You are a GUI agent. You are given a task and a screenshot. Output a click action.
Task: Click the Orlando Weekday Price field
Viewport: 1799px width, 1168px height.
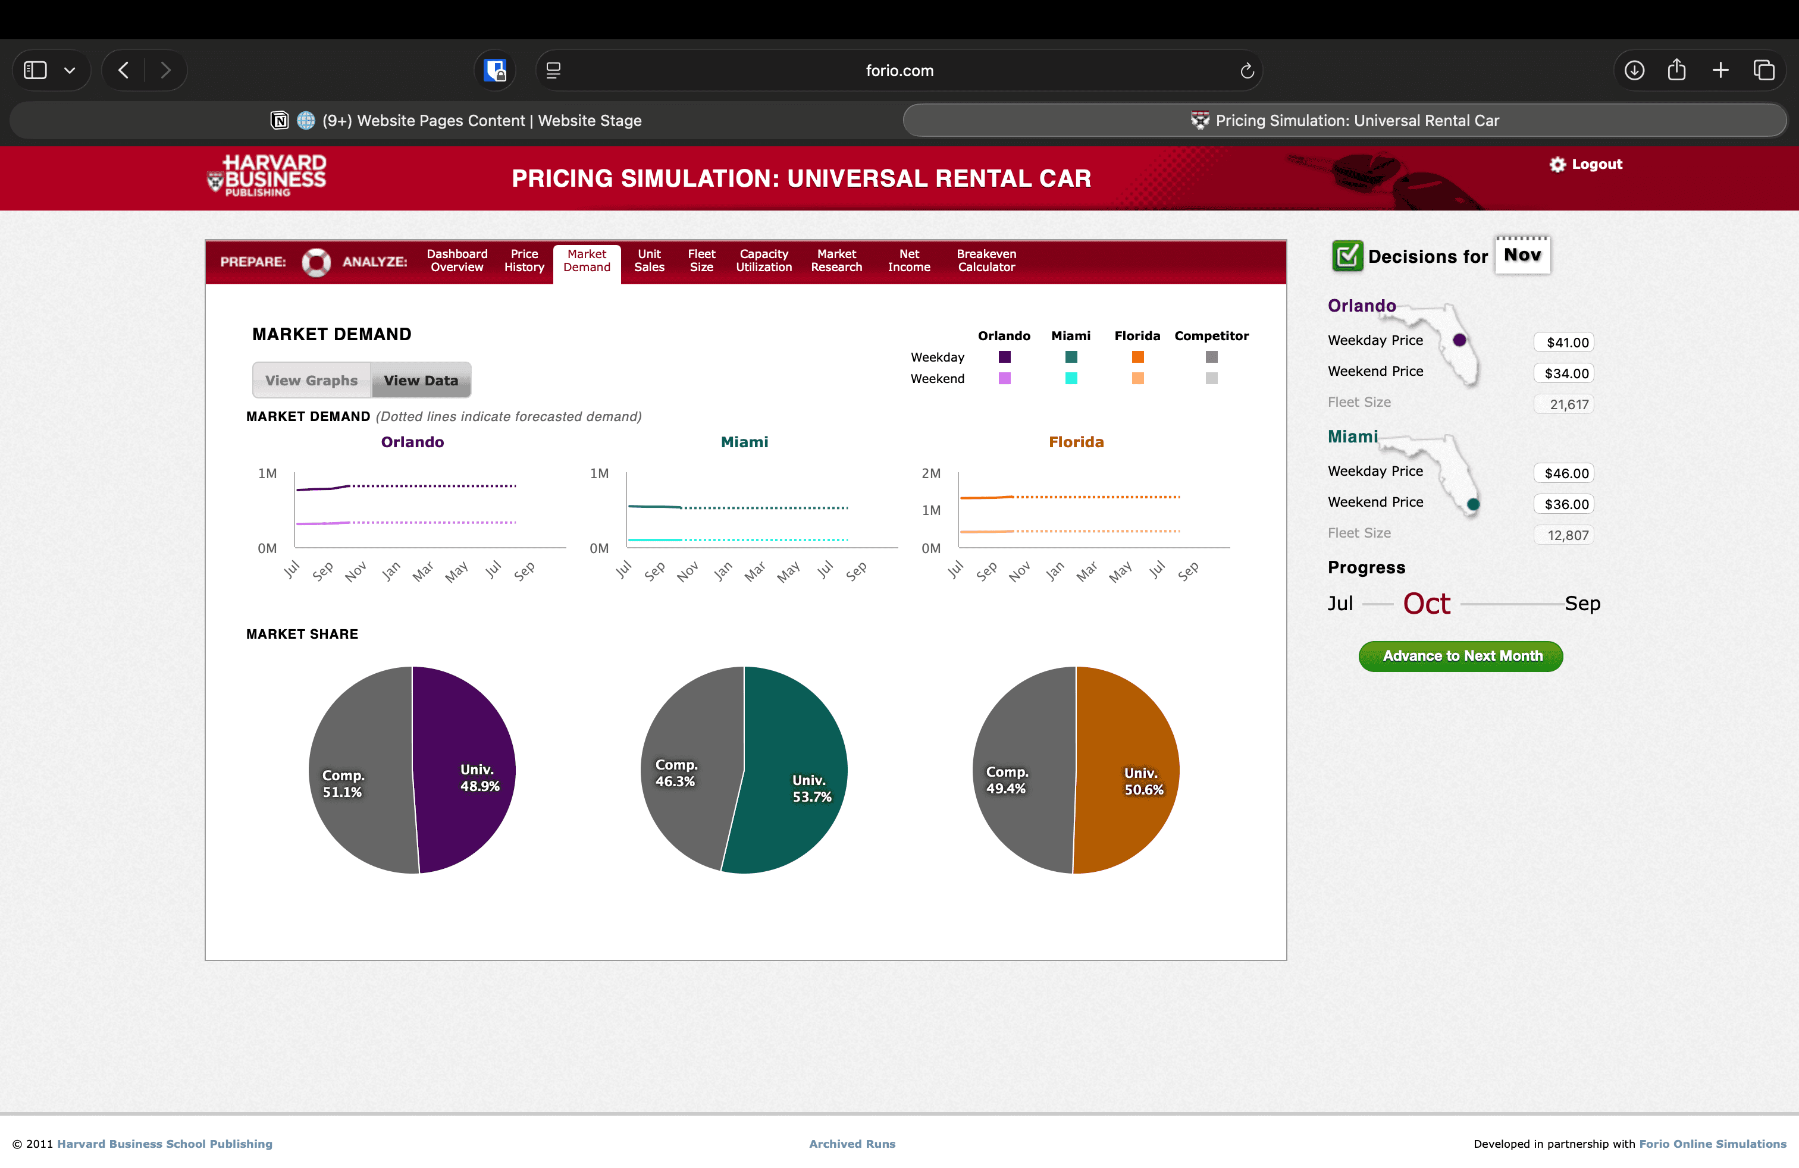tap(1563, 342)
